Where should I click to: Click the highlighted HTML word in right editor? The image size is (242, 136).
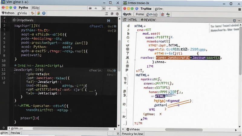pyautogui.click(x=160, y=96)
